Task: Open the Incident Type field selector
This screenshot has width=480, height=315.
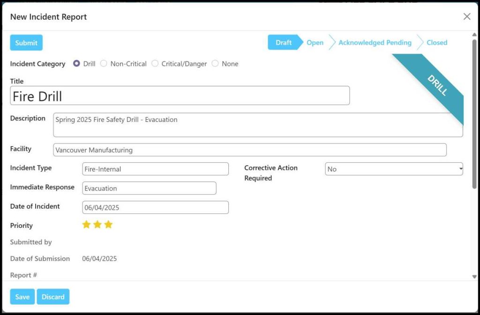Action: tap(155, 169)
